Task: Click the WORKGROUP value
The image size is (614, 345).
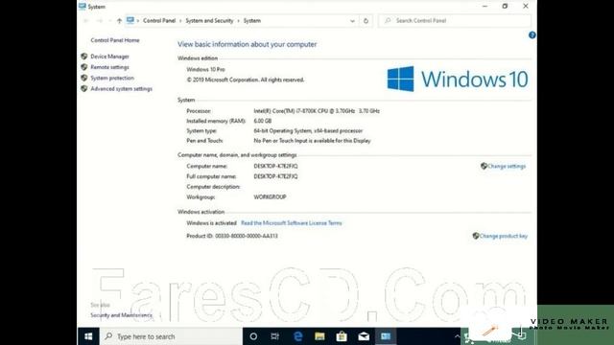Action: coord(270,196)
